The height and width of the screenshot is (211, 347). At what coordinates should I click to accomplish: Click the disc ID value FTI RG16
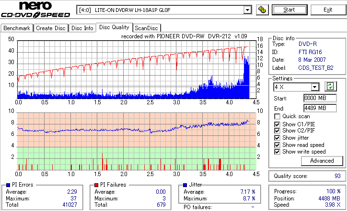pos(310,52)
